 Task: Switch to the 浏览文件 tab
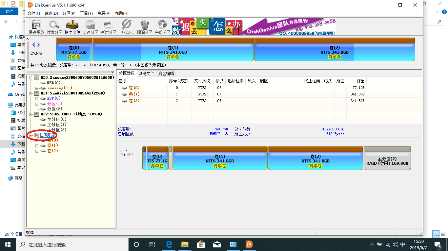click(x=146, y=74)
